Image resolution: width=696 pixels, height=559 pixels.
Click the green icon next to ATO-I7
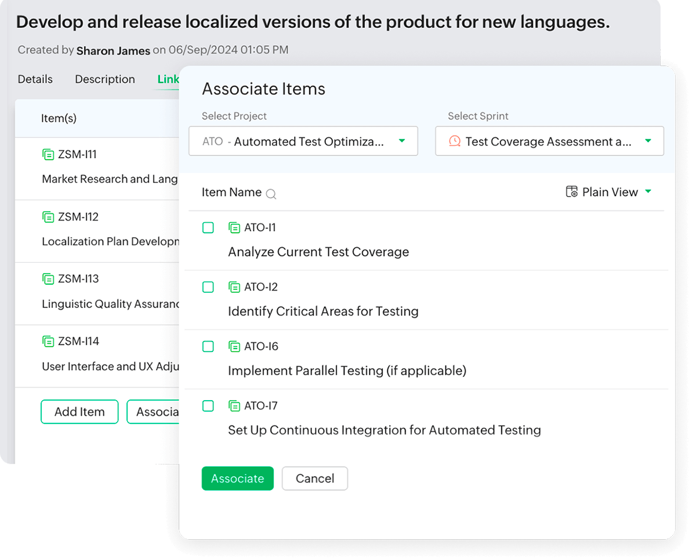tap(235, 406)
